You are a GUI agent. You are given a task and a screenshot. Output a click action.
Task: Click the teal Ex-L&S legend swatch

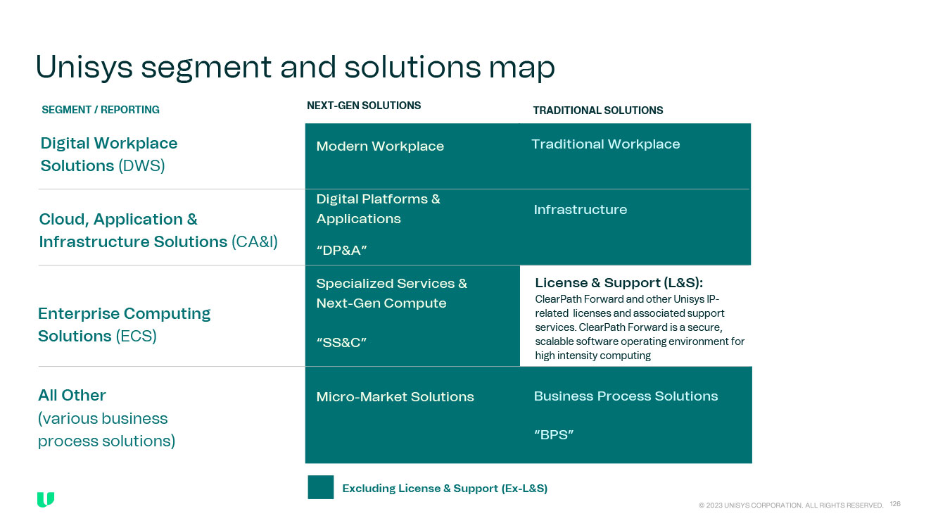click(x=320, y=487)
